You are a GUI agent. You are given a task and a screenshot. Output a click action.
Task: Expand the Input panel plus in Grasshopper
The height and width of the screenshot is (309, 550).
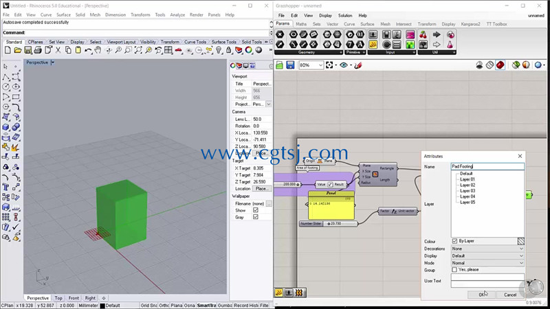[x=415, y=53]
